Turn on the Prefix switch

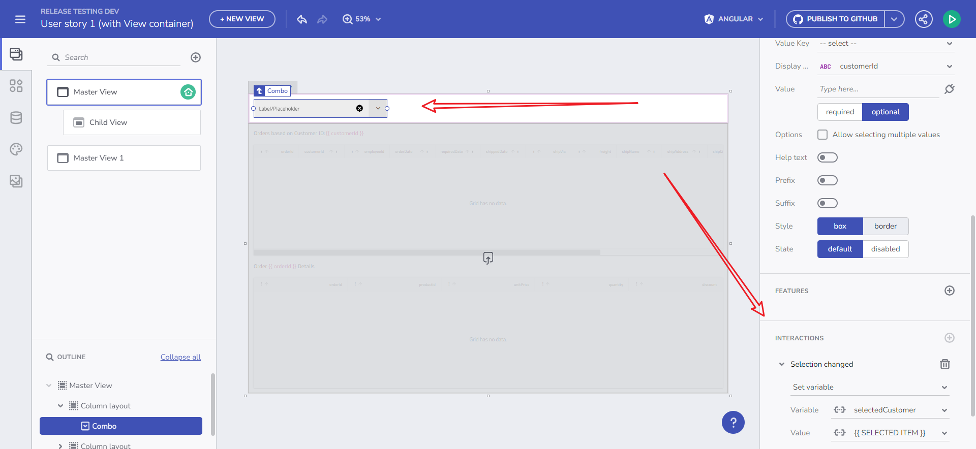pos(827,180)
